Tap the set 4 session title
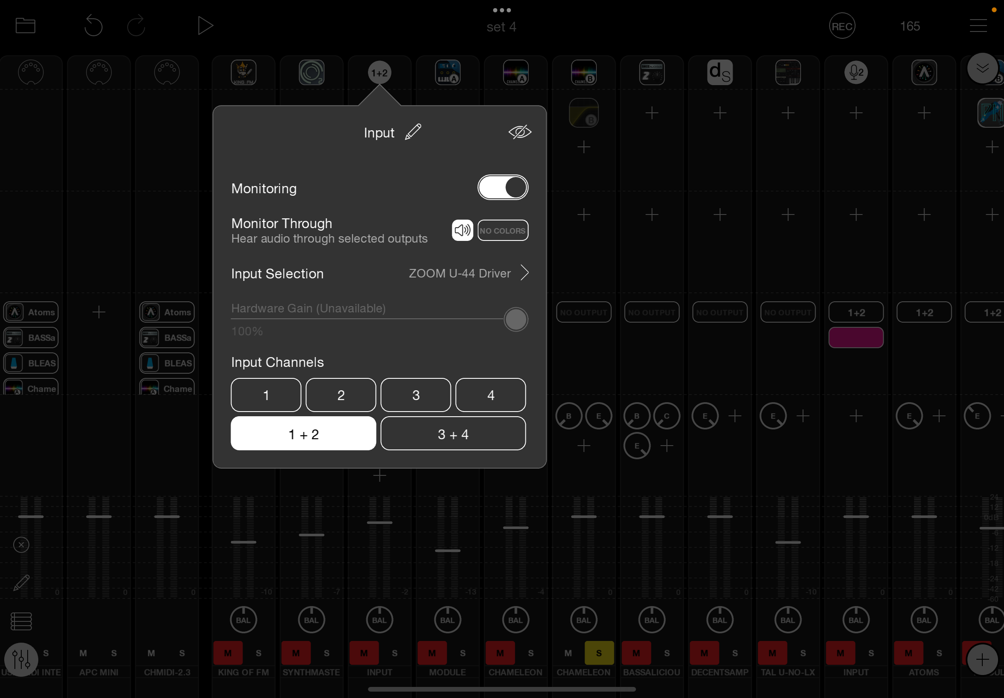This screenshot has height=698, width=1004. (501, 26)
